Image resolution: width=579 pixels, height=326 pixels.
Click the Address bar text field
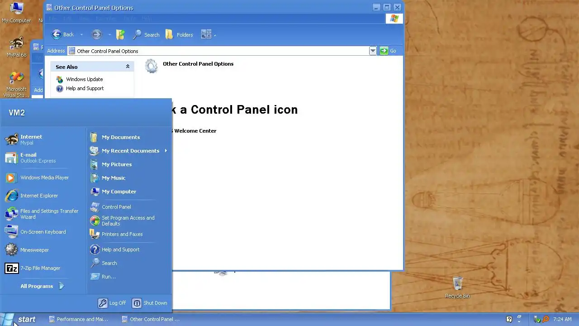(x=218, y=51)
